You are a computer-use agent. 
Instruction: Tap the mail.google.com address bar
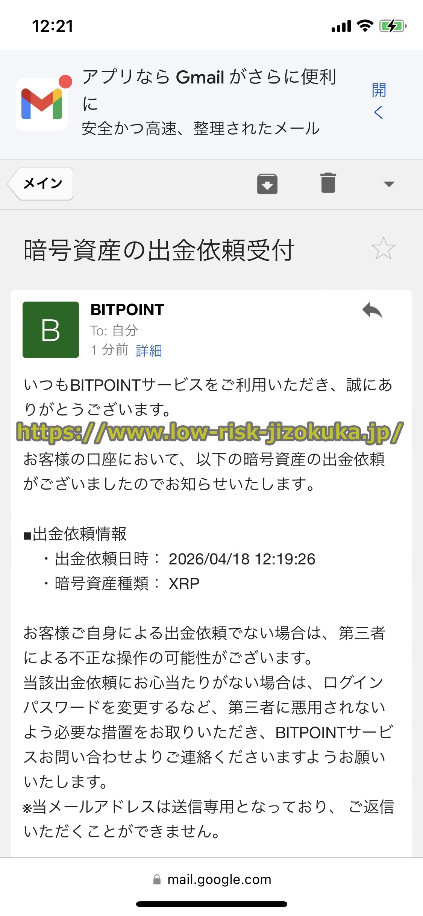click(219, 880)
